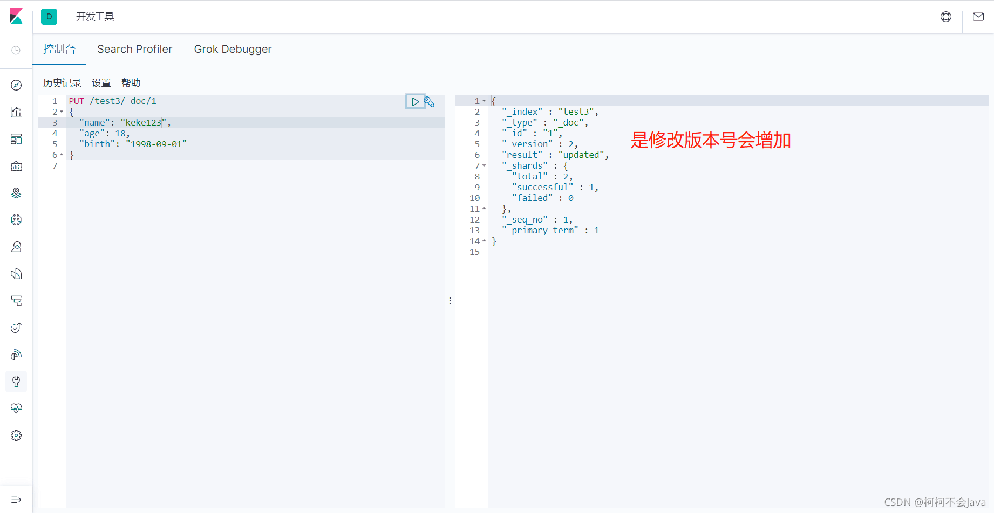Click "_id" : "1" in response

tap(532, 133)
